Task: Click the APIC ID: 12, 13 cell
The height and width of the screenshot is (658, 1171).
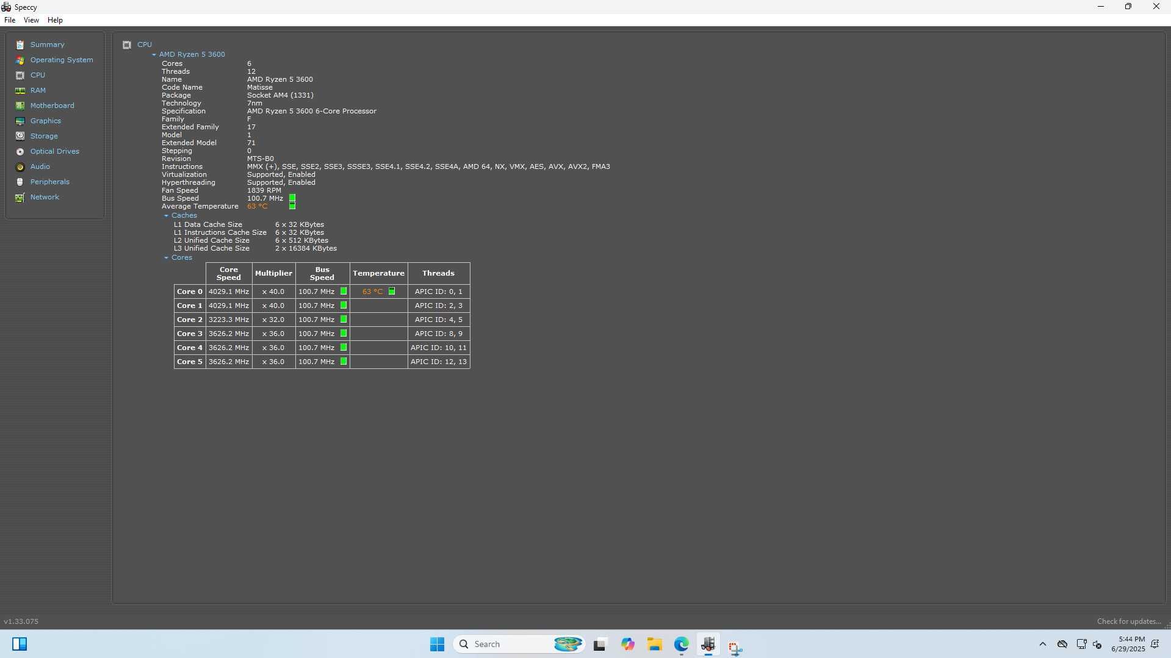Action: [x=439, y=362]
